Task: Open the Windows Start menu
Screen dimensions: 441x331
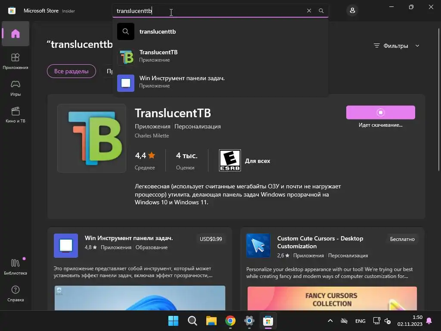Action: (173, 321)
